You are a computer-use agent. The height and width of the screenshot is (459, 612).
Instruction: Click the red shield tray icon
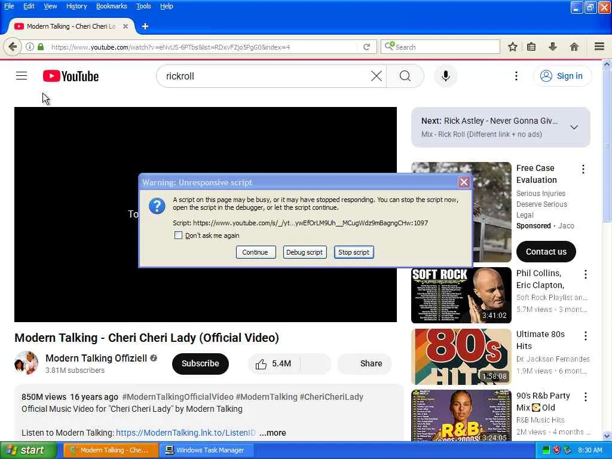click(x=556, y=450)
